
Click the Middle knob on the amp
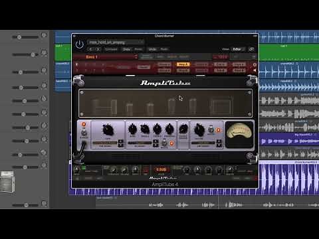tap(145, 129)
